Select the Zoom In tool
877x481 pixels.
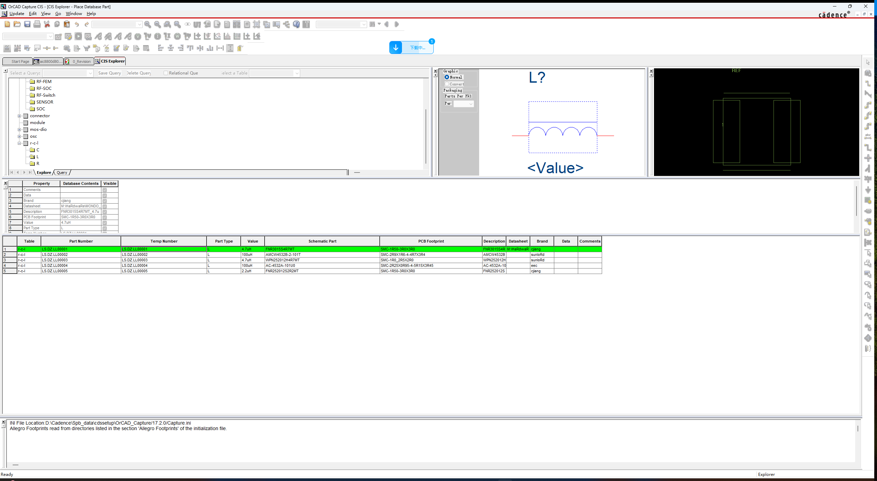[x=148, y=24]
